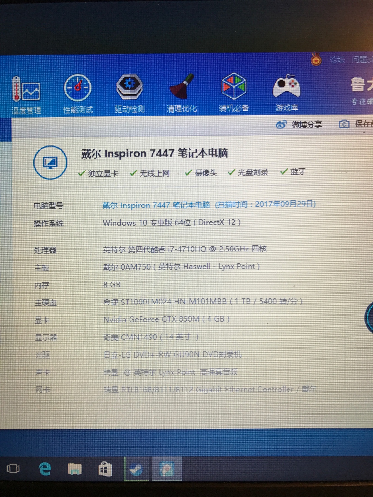Click the 主硬盘 row label

click(x=46, y=303)
